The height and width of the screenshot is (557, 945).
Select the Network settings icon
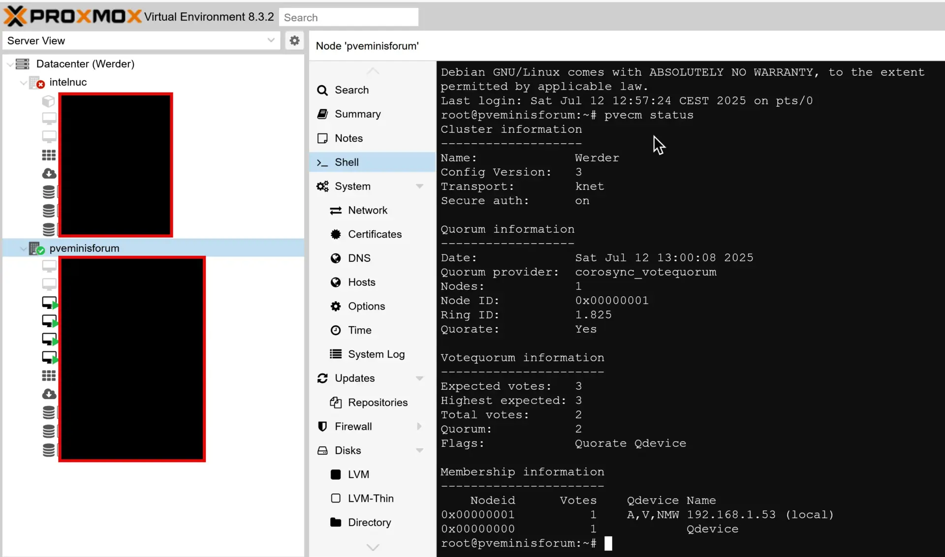(x=336, y=210)
